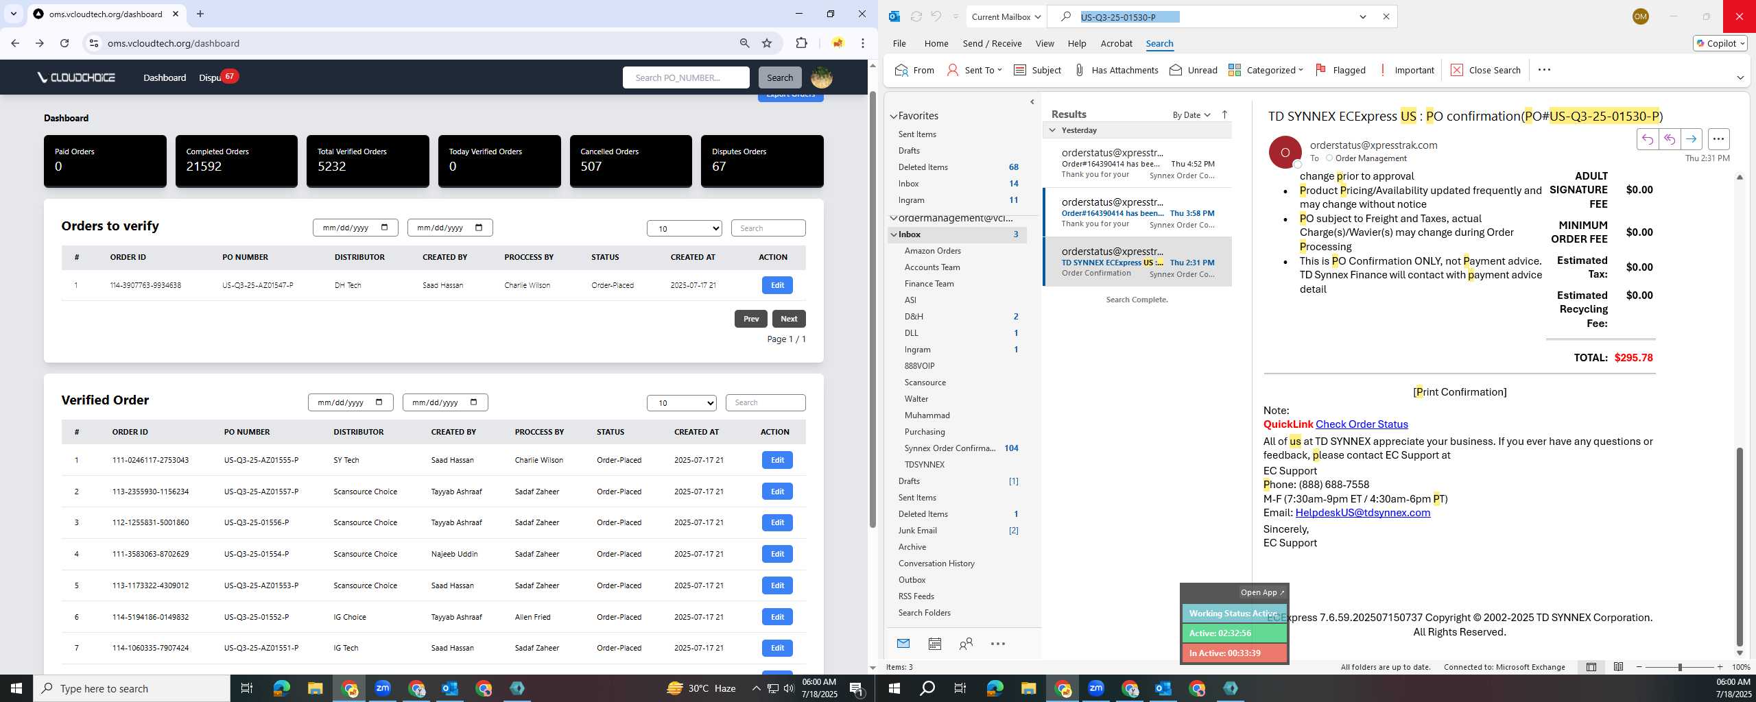Open the first date picker in Orders to verify

[355, 228]
